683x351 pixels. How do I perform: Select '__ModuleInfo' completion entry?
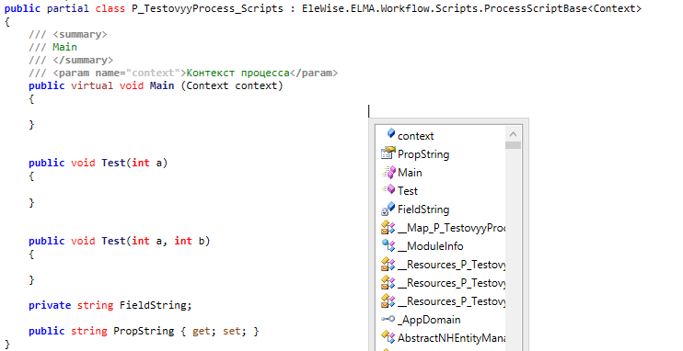(x=431, y=246)
